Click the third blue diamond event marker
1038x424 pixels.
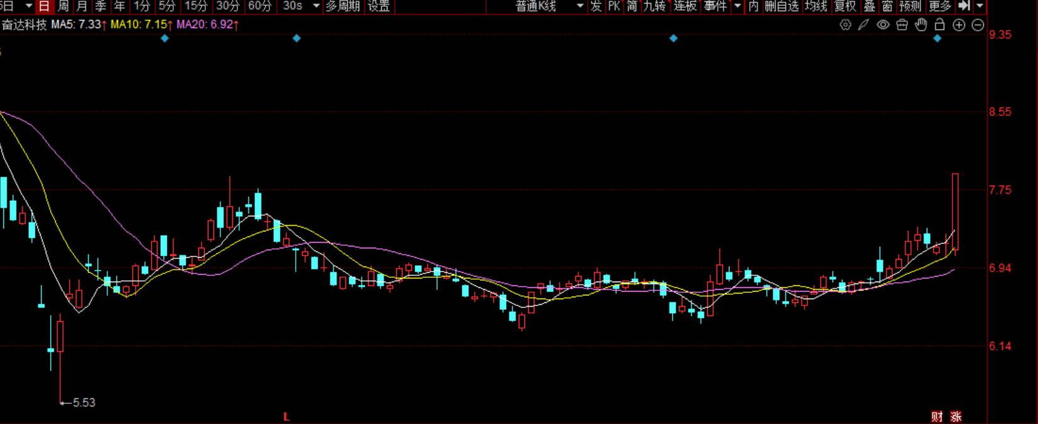[x=673, y=38]
